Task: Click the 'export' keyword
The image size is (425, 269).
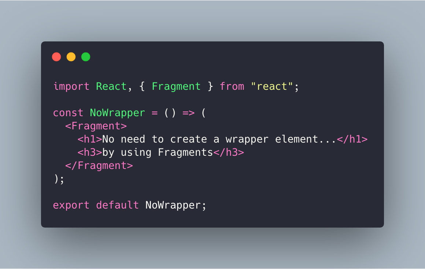Action: 71,205
